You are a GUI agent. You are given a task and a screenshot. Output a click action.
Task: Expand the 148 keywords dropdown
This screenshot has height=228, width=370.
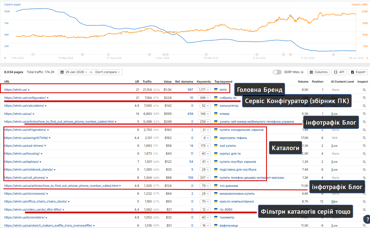[x=205, y=114]
